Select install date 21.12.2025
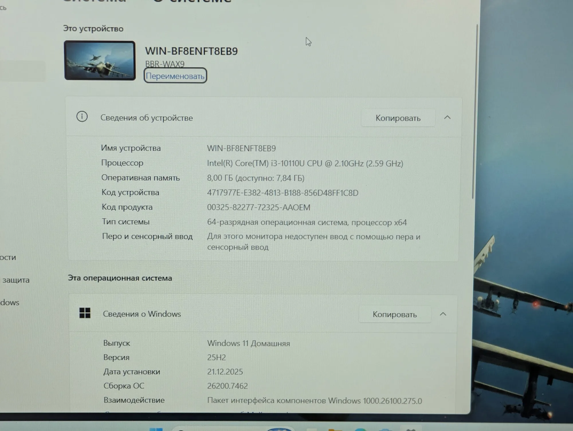This screenshot has height=431, width=573. [225, 371]
